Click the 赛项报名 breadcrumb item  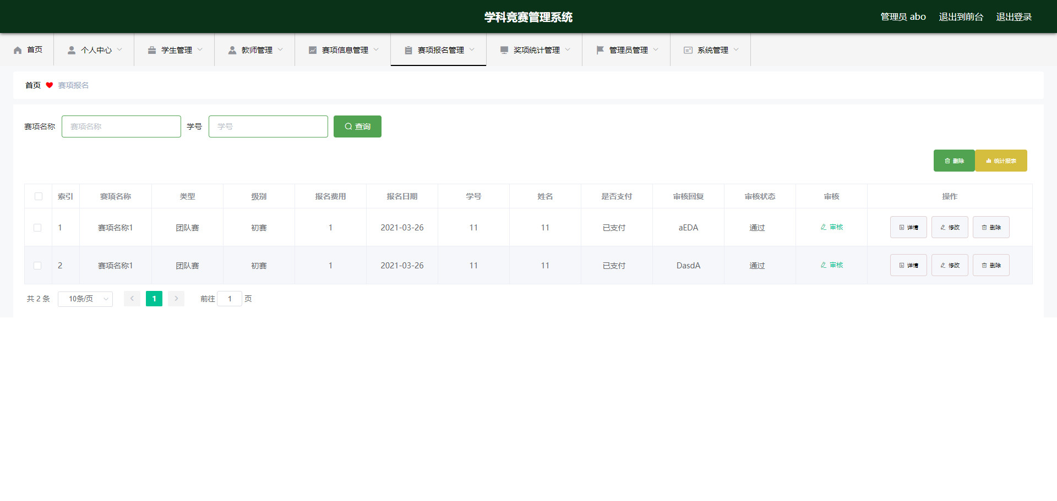[x=73, y=85]
